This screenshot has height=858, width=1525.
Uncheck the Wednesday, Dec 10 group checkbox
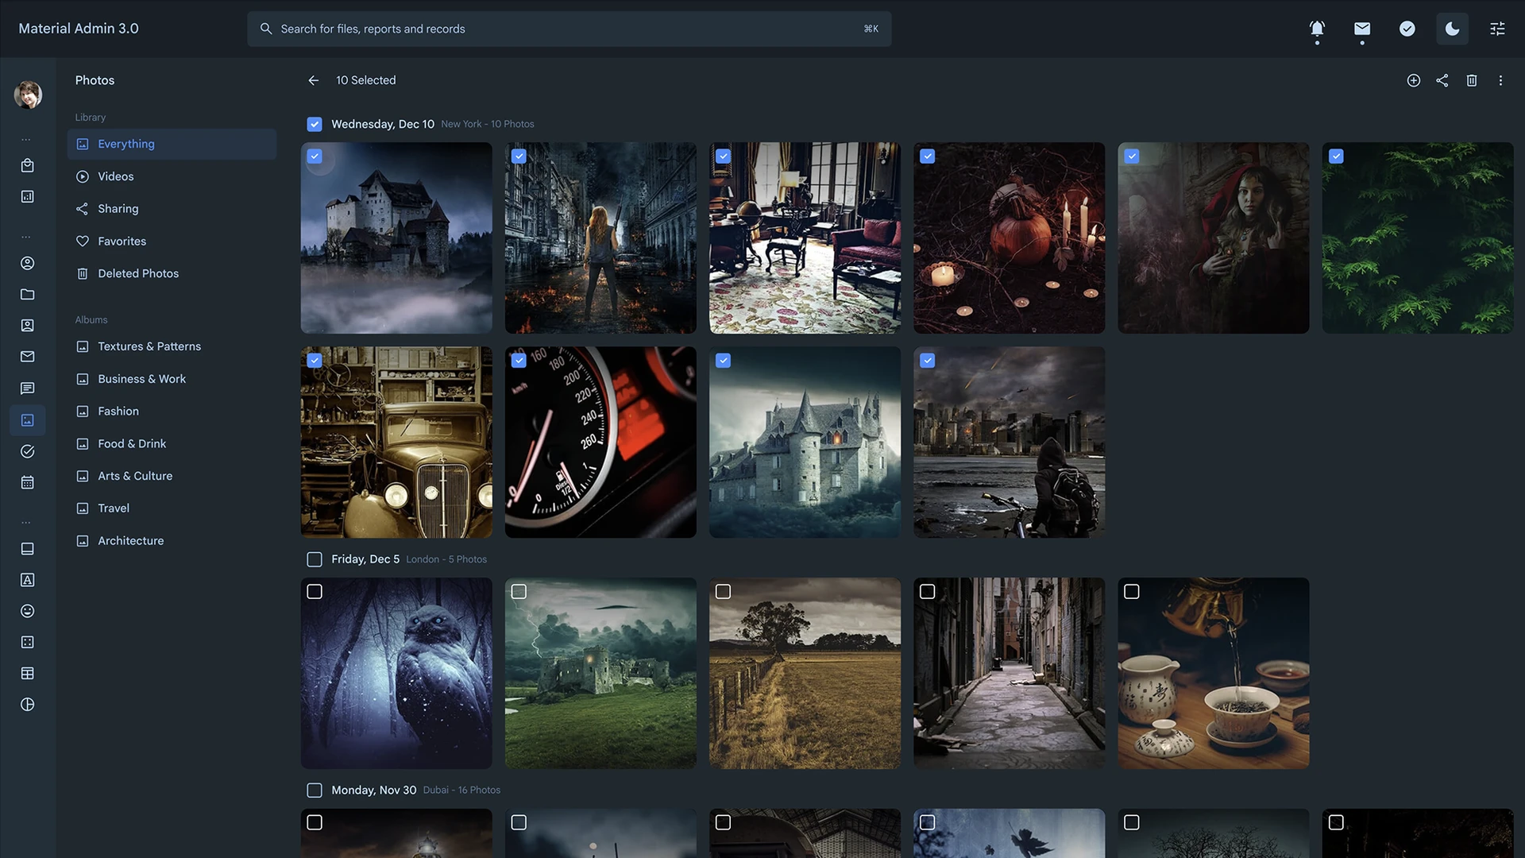click(x=315, y=124)
